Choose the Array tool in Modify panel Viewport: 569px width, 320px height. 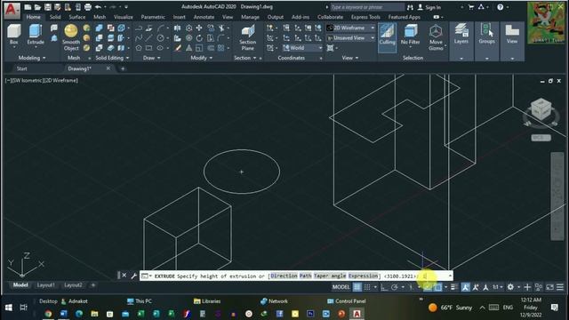[221, 48]
